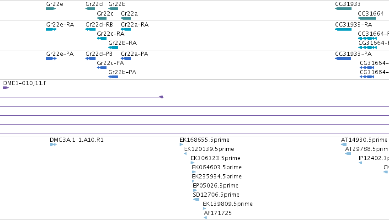
Task: Open protein Gr22b-PA
Action: [123, 72]
